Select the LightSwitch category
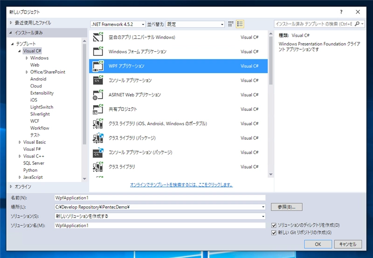The image size is (373, 258). [x=41, y=107]
